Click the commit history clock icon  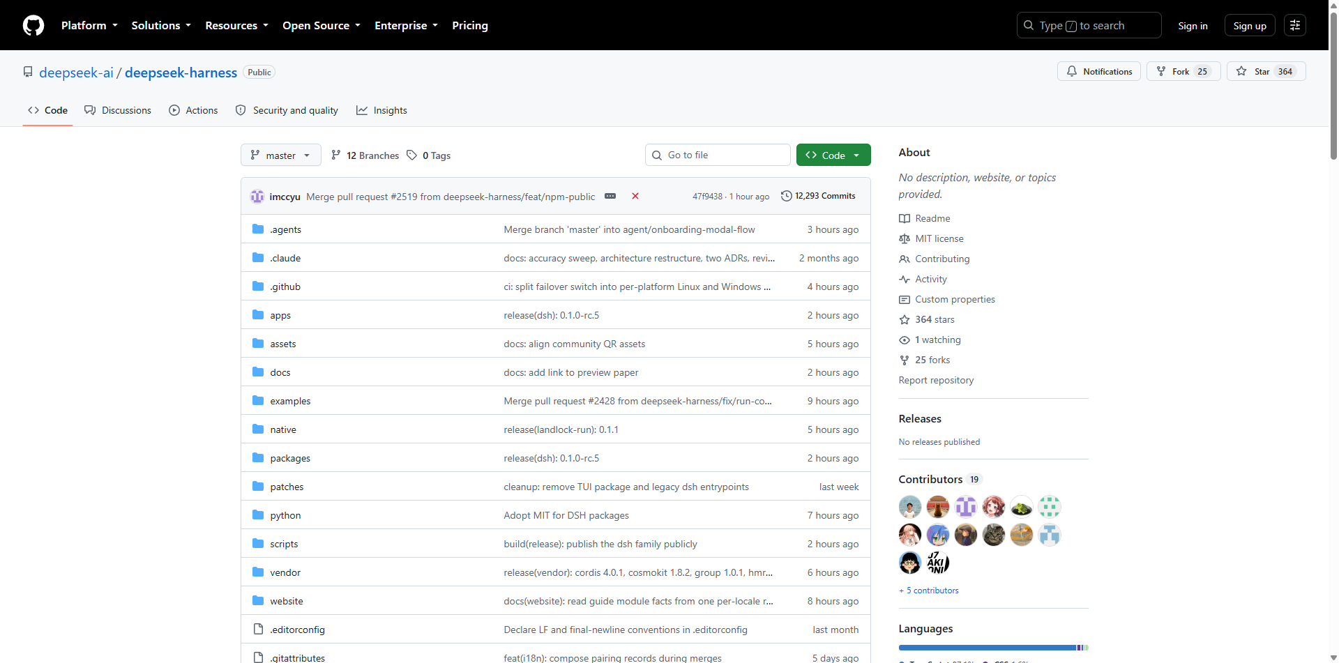click(787, 196)
